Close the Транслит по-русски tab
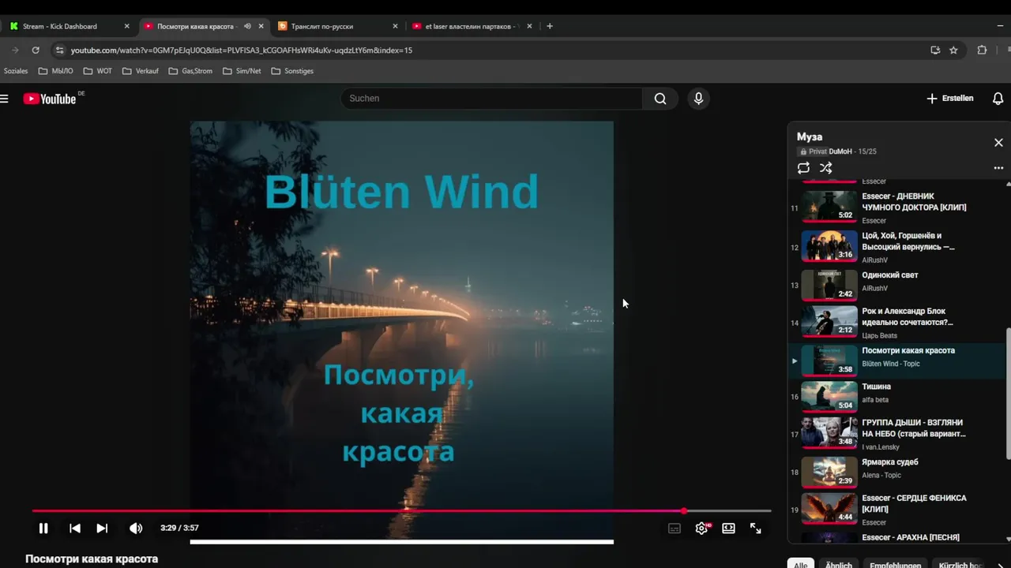This screenshot has width=1011, height=568. (x=395, y=26)
